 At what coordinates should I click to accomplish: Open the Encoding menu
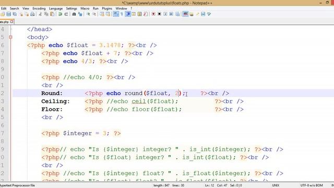point(39,8)
